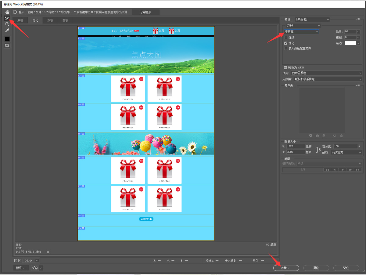
Task: Click the 存储... save button
Action: click(286, 268)
